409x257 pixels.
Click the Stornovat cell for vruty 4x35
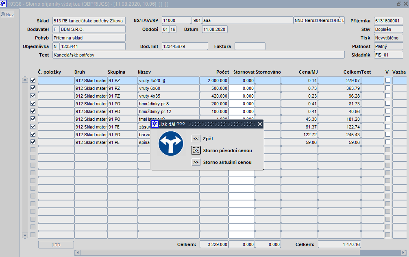pos(241,96)
